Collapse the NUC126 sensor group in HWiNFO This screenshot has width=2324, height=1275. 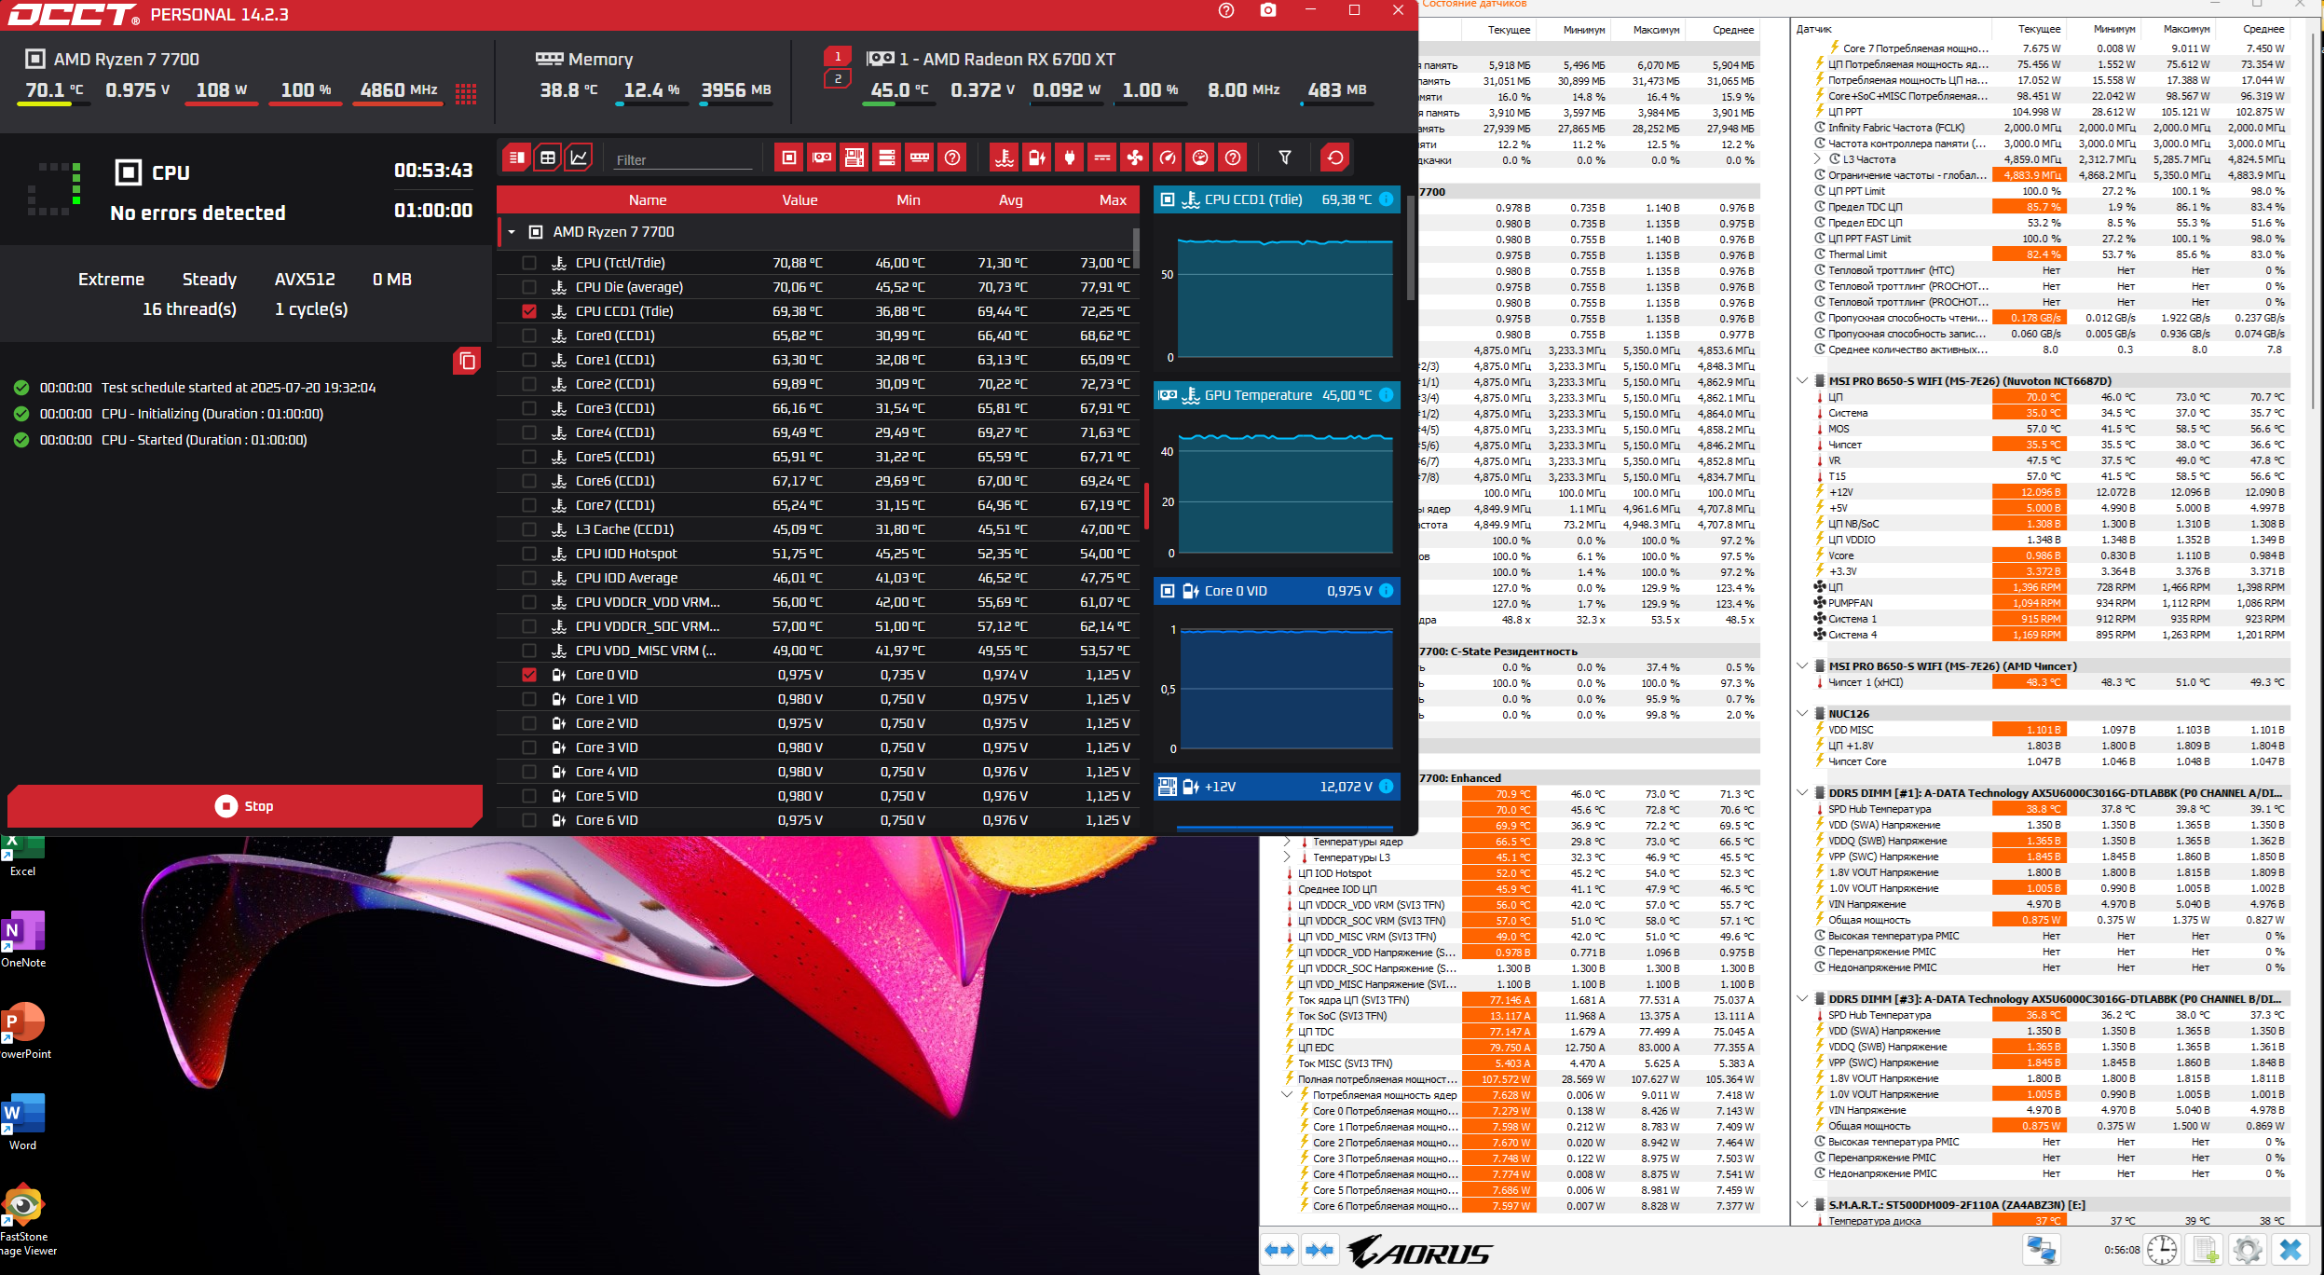[1802, 713]
